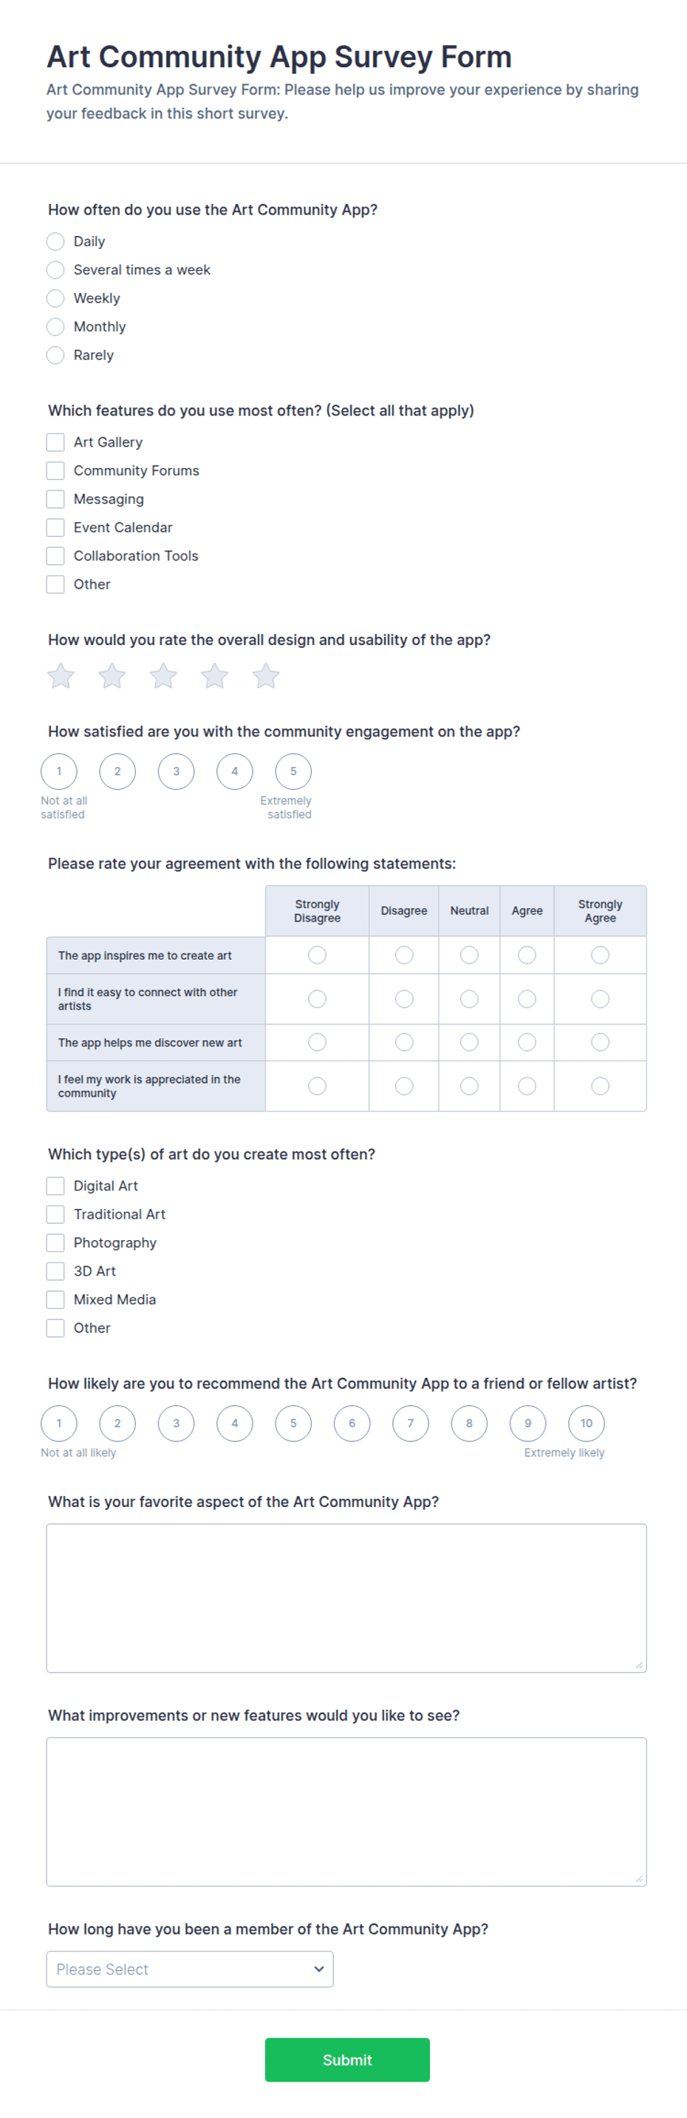
Task: Open the membership length Please Select dropdown
Action: click(x=190, y=1969)
